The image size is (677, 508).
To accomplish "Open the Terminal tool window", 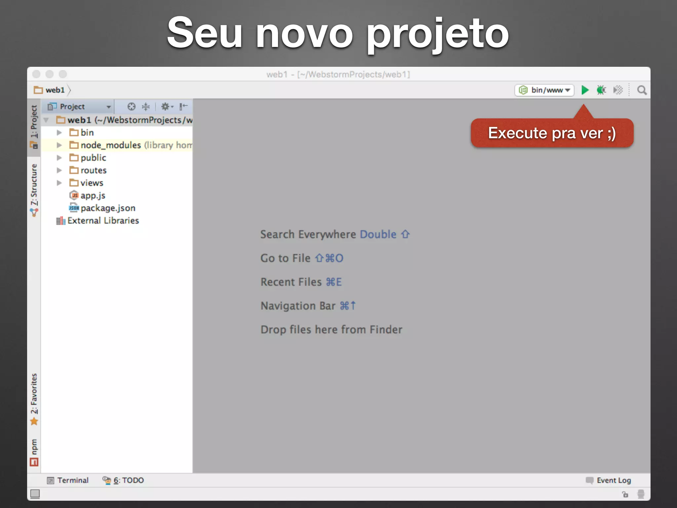I will pyautogui.click(x=68, y=480).
